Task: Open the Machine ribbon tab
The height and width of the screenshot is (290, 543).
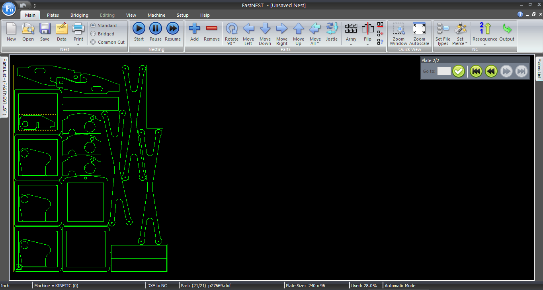Action: (156, 15)
